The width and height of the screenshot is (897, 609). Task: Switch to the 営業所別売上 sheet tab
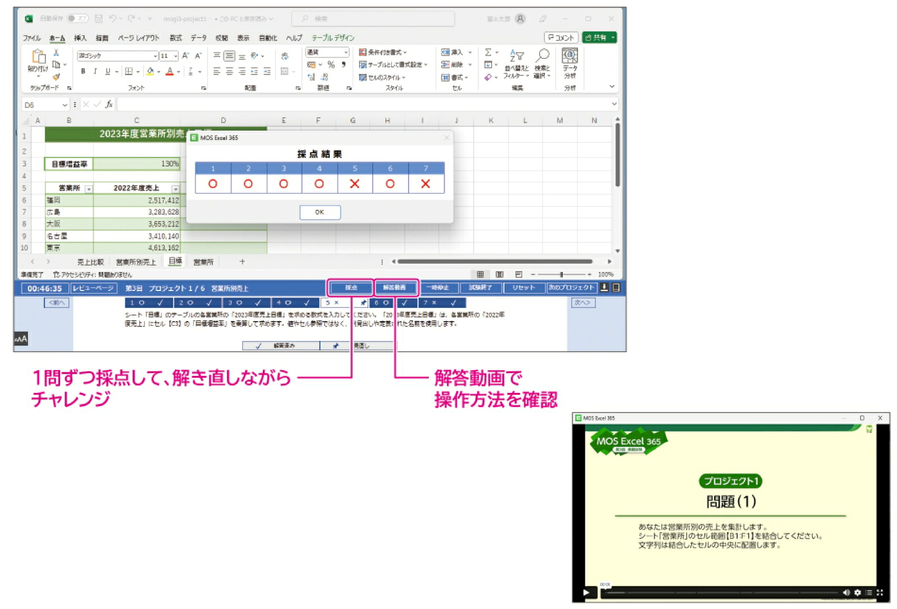tap(136, 262)
